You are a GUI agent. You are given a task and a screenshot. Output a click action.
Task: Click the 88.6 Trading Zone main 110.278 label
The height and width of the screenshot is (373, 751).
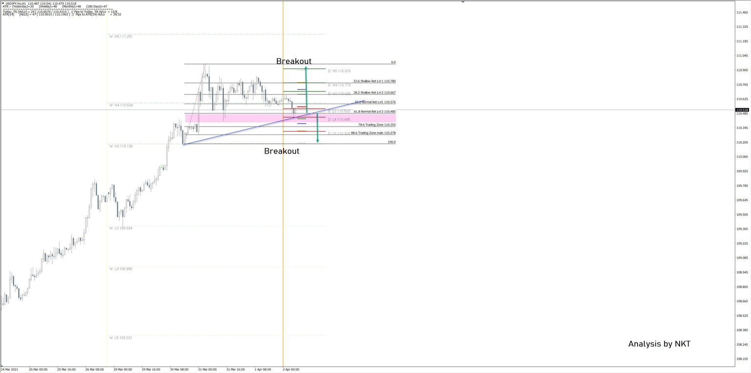click(x=373, y=132)
